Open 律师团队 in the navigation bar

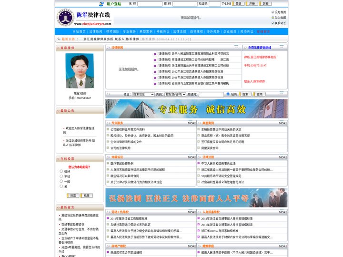tap(112, 31)
